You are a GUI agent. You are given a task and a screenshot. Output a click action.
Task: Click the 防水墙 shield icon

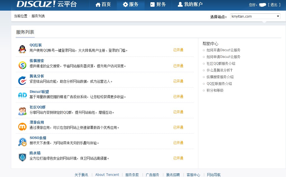pos(22,157)
